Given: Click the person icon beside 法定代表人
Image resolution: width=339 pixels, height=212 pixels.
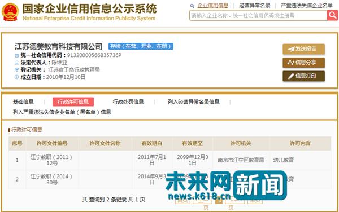Looking at the screenshot, I should coord(16,63).
